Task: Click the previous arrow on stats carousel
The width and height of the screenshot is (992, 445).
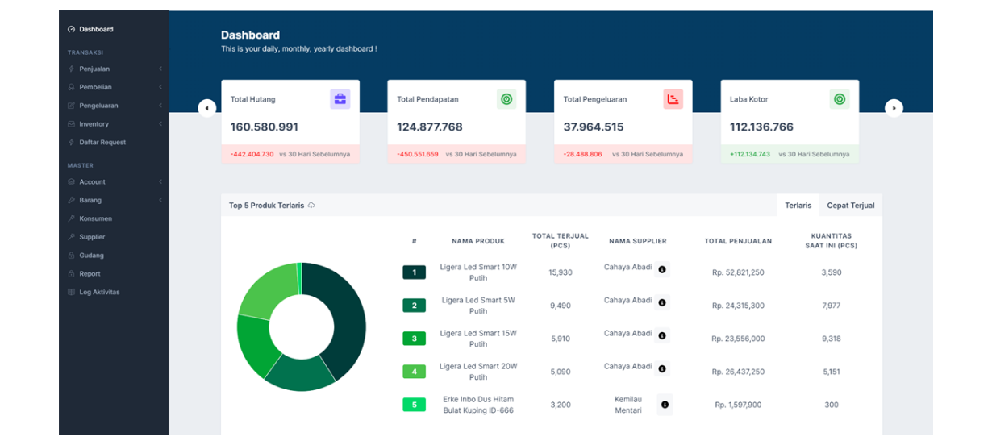Action: pyautogui.click(x=207, y=108)
